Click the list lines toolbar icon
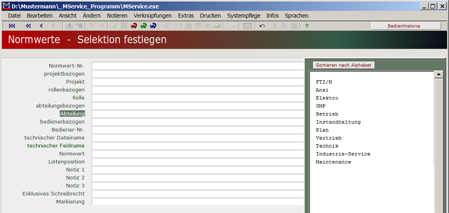Viewport: 449px width, 213px height. click(x=198, y=26)
